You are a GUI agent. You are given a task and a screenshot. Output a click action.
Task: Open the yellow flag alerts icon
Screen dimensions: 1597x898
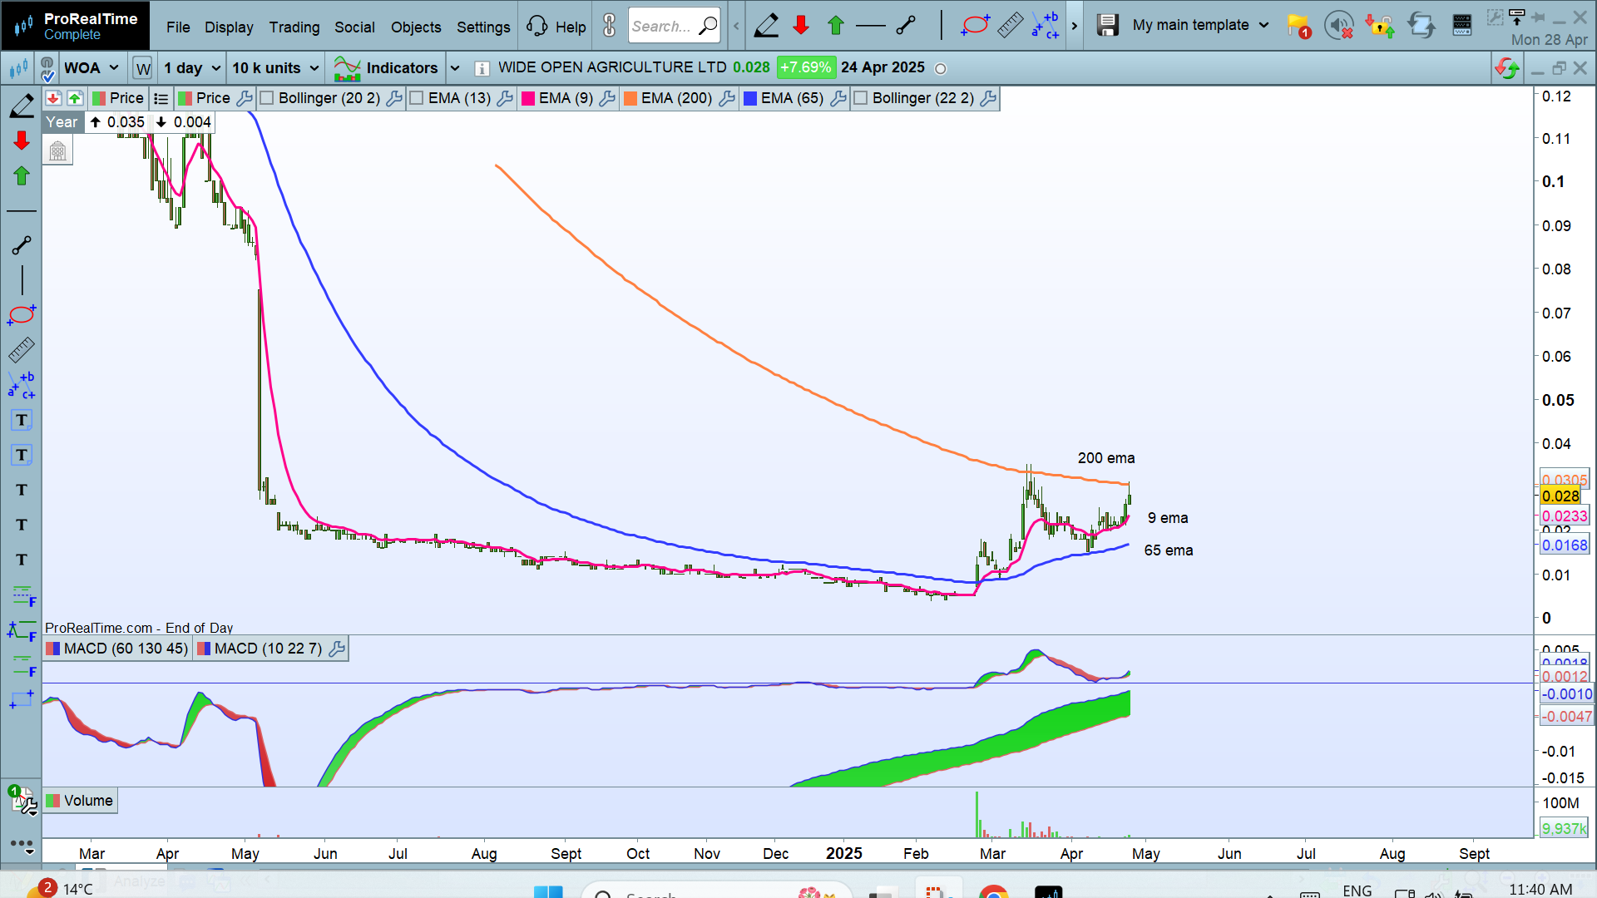point(1299,27)
